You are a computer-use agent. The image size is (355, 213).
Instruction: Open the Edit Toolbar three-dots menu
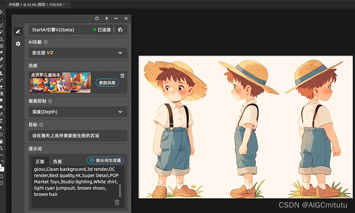pos(1,155)
